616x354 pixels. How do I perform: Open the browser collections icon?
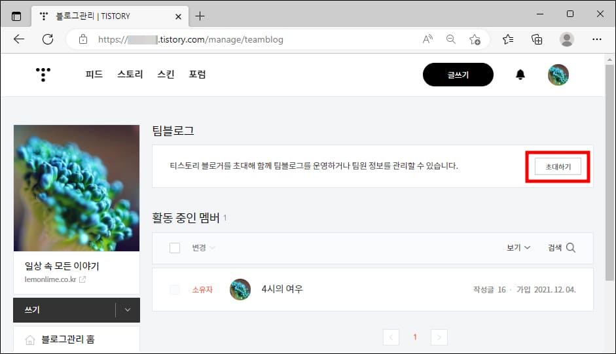(537, 39)
